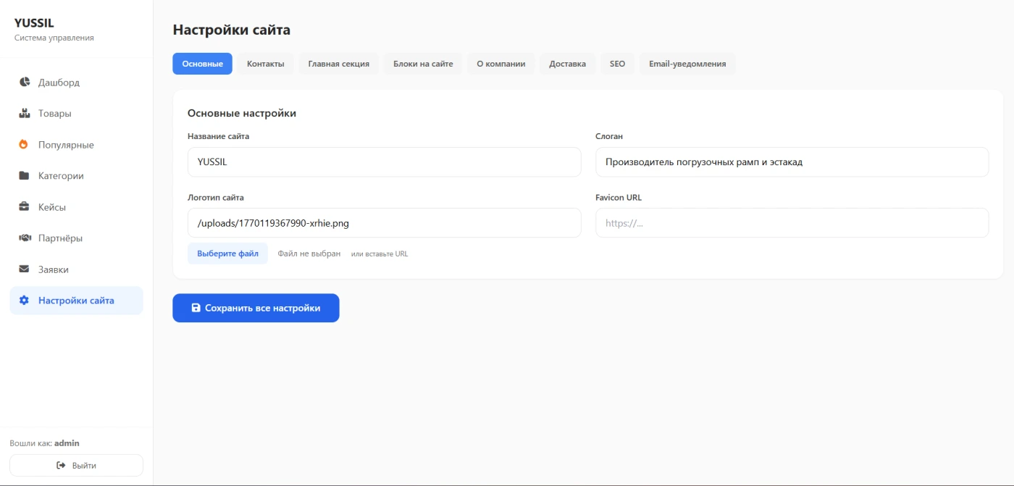This screenshot has height=486, width=1014.
Task: Click the Логотип сайта label
Action: coord(216,197)
